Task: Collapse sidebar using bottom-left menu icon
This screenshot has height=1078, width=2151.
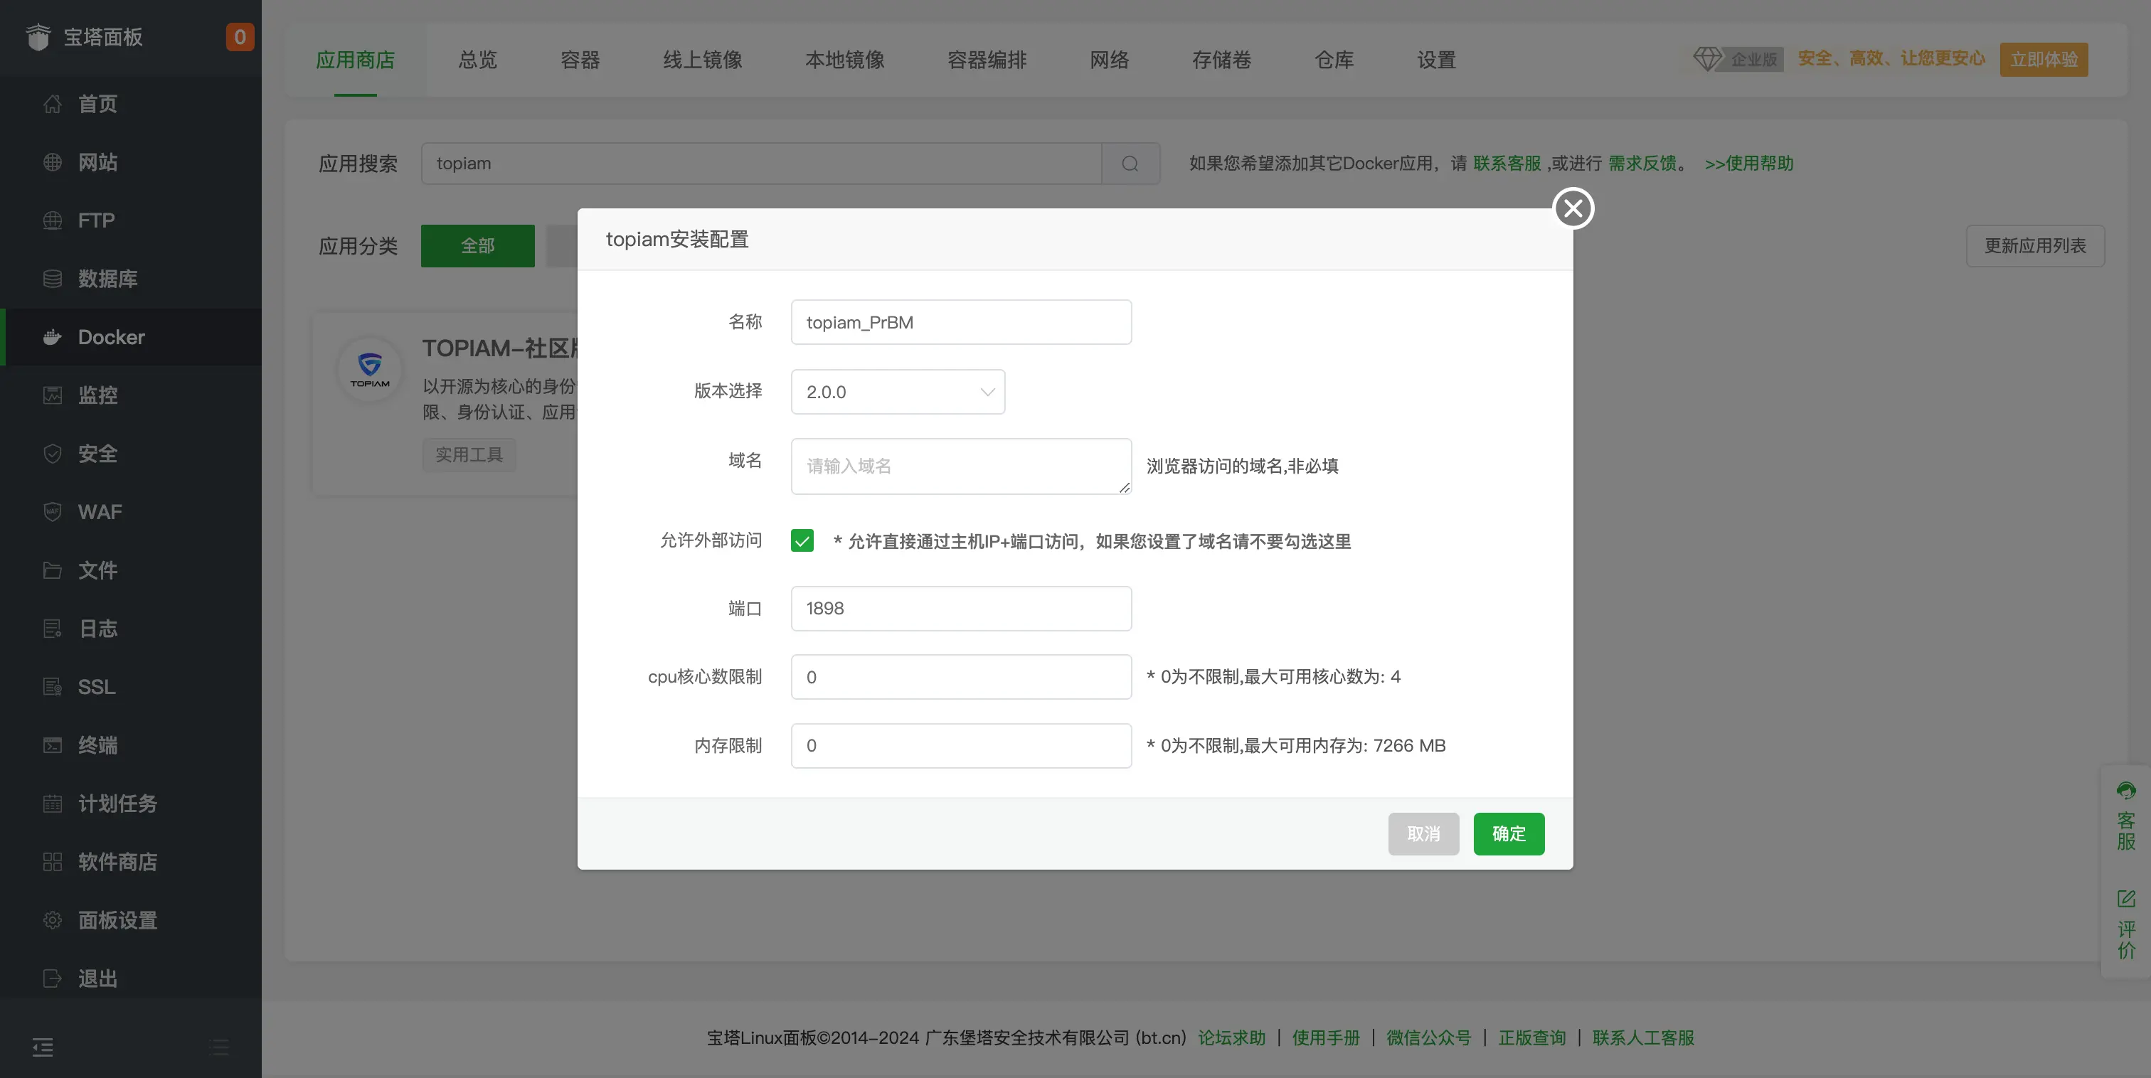Action: pyautogui.click(x=43, y=1047)
